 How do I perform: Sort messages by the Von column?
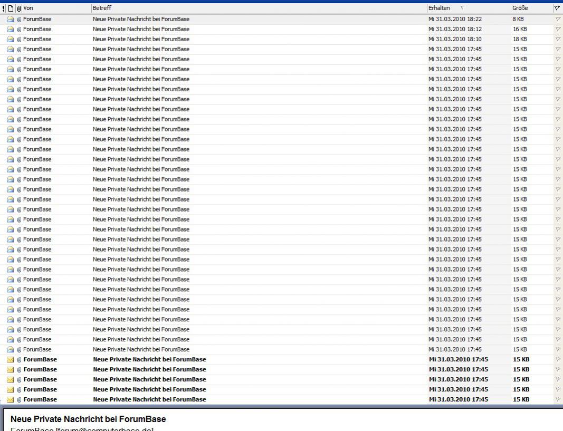tap(28, 8)
